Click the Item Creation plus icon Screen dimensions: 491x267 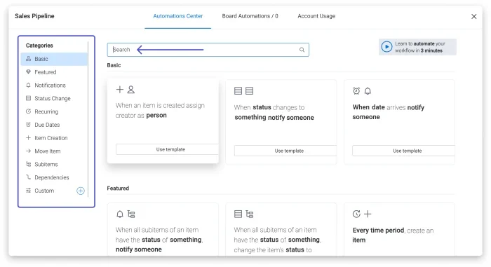click(28, 137)
